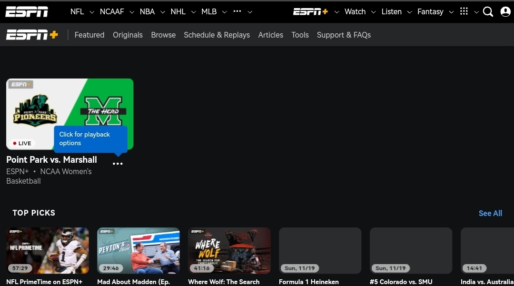Screen dimensions: 514x286
Task: Select the India vs. Australia 14:41 thumbnail
Action: point(487,251)
